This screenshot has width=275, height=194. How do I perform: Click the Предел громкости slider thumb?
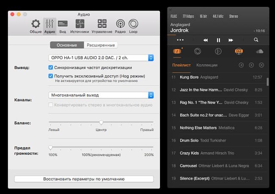pos(50,148)
